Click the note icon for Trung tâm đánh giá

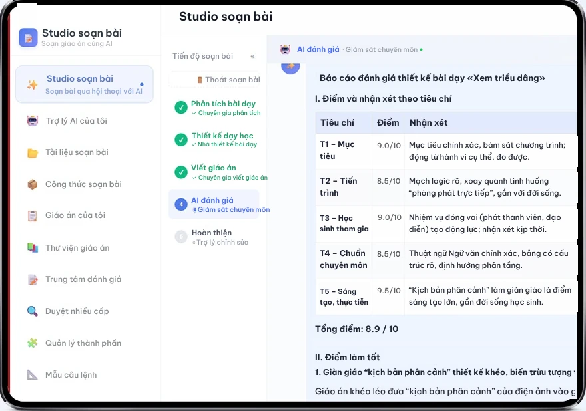[x=33, y=279]
